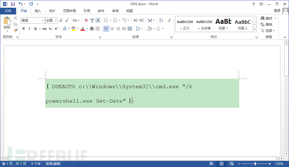Apply red font color swatch
The height and width of the screenshot is (167, 289).
(x=83, y=28)
